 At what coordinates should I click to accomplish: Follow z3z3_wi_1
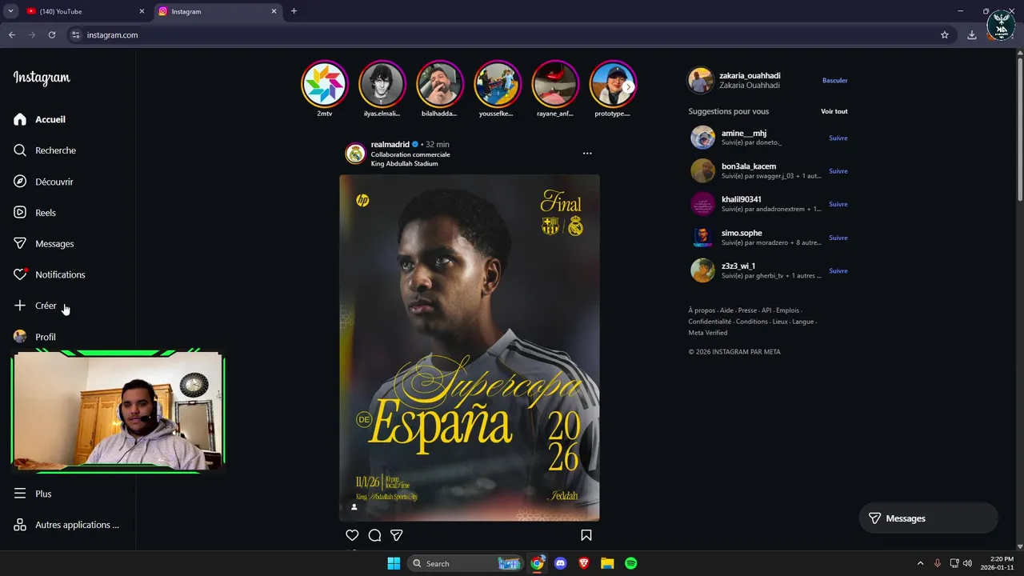click(x=838, y=270)
